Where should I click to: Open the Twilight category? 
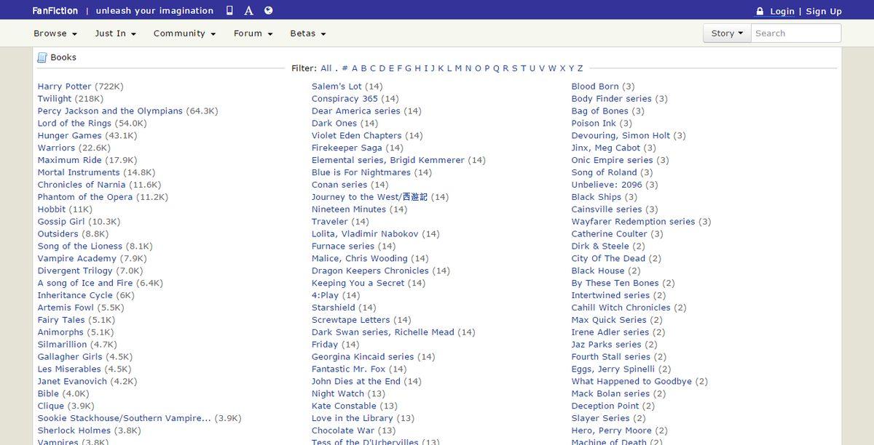55,99
